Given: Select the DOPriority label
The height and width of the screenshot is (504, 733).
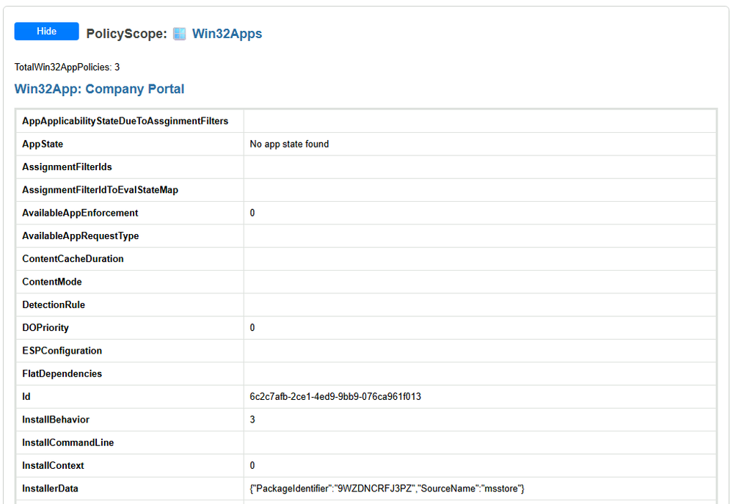Looking at the screenshot, I should pyautogui.click(x=45, y=327).
